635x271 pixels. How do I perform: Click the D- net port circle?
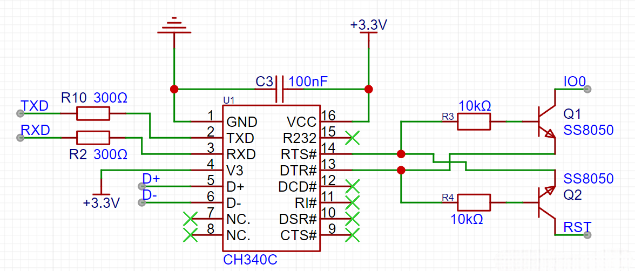[141, 202]
